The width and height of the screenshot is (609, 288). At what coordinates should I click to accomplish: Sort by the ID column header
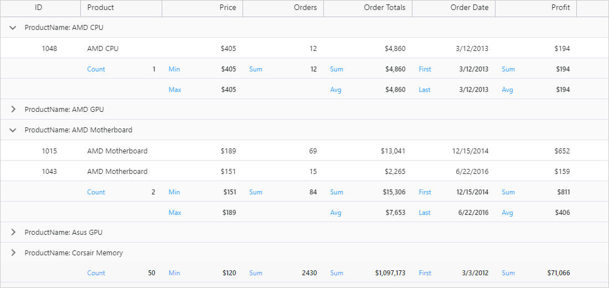(x=39, y=8)
